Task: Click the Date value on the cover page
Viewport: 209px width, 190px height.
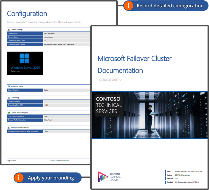Action: pos(189,171)
